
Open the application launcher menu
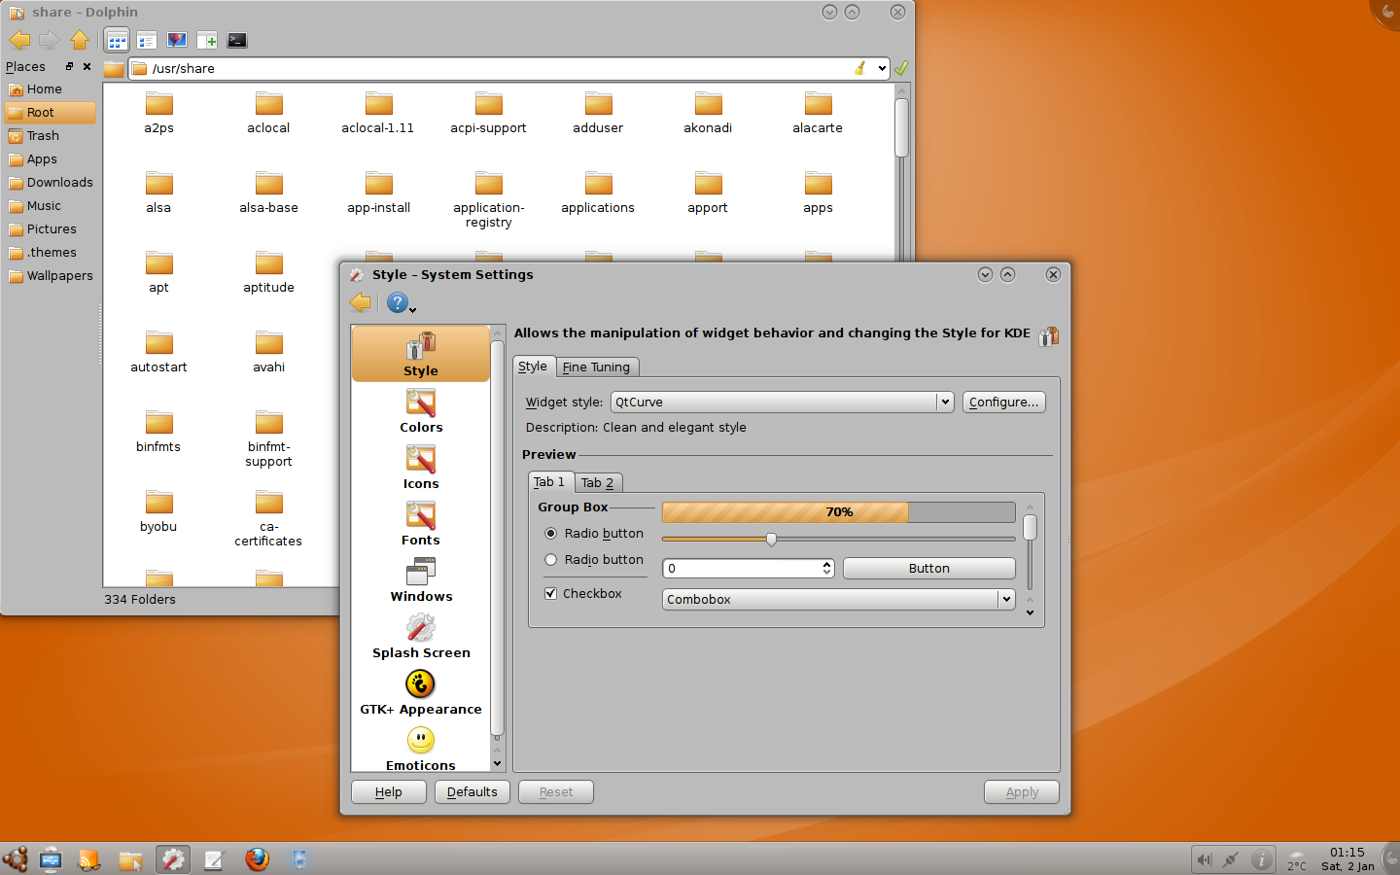click(x=16, y=859)
